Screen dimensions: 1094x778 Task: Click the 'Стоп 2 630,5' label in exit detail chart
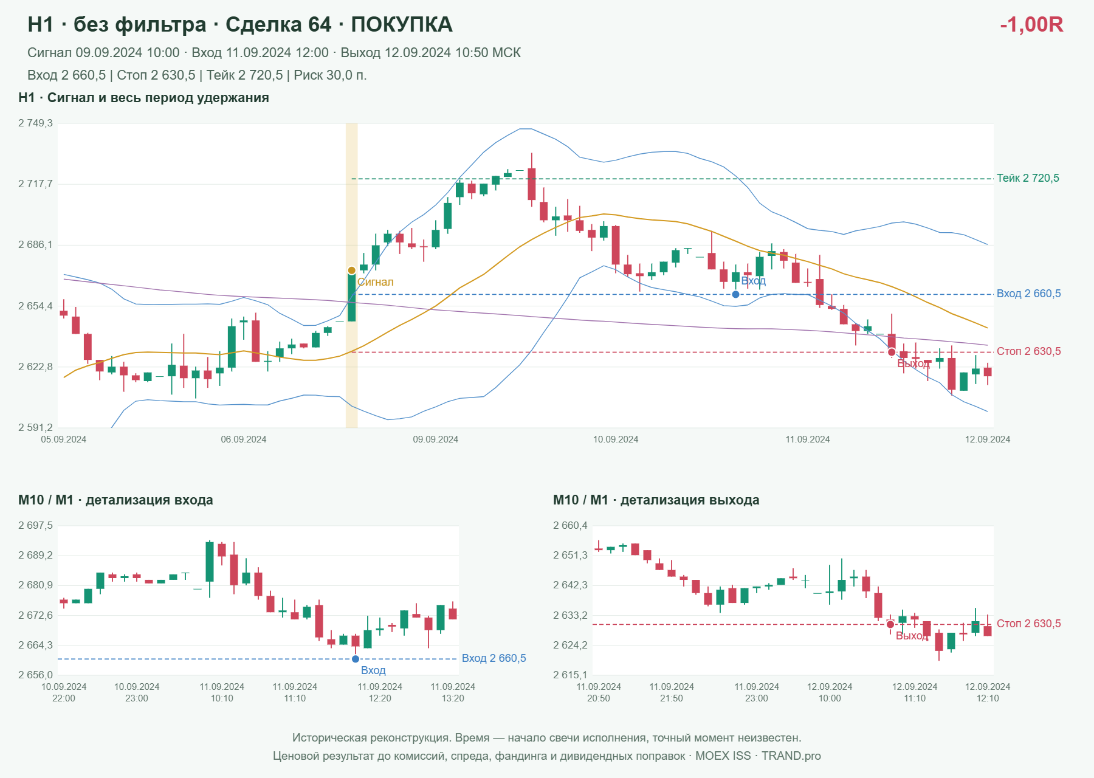1028,624
